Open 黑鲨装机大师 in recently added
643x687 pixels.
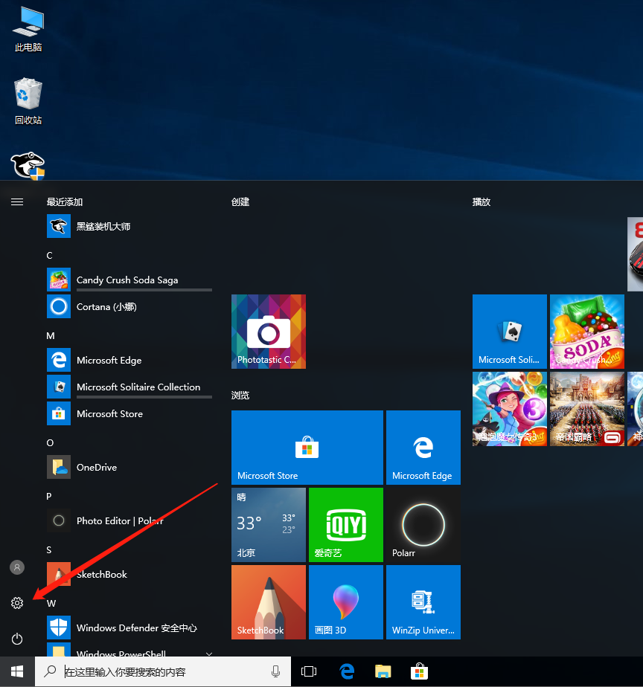(x=129, y=226)
